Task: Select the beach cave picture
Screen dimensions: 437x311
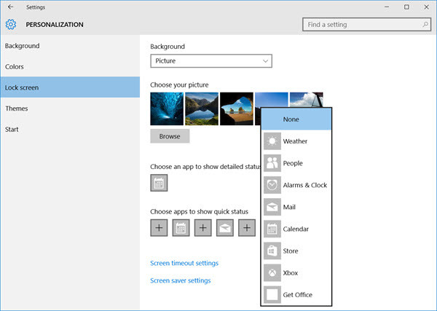Action: point(237,109)
